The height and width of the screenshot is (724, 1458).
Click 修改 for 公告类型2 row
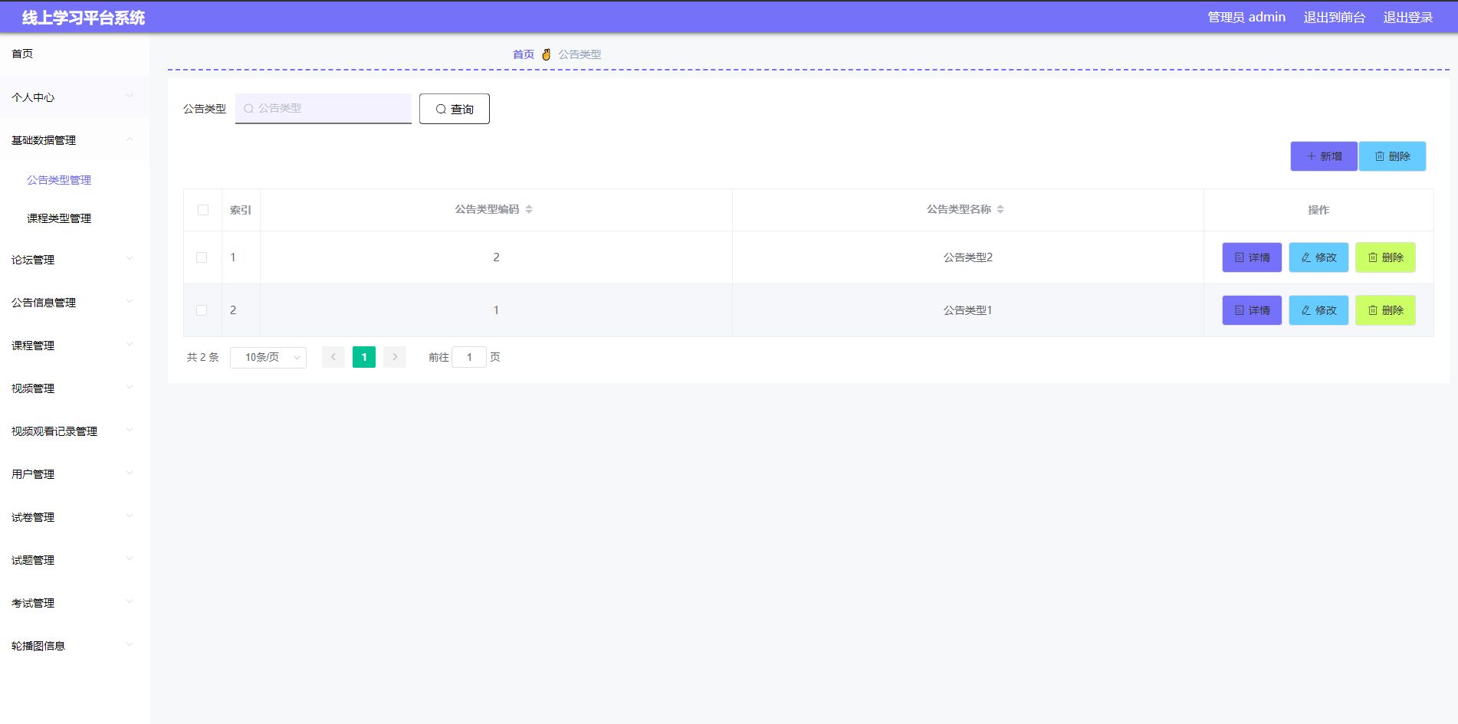[x=1318, y=257]
